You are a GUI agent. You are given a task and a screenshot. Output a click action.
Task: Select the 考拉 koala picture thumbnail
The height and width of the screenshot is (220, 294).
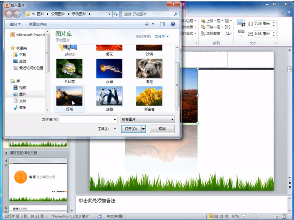(149, 68)
